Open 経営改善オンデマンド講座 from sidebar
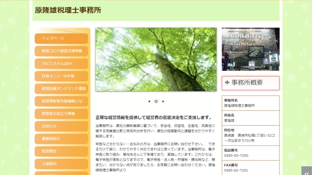 click(61, 88)
